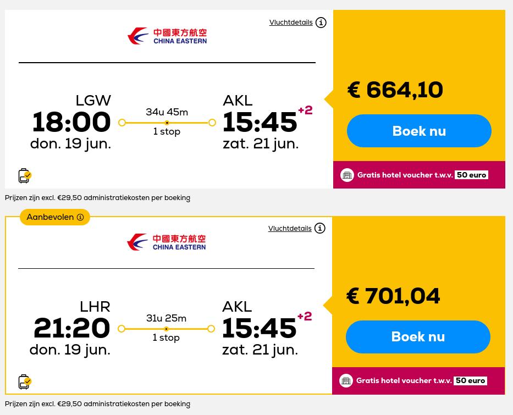
Task: Click the China Eastern logo on the LHR flight
Action: 166,242
